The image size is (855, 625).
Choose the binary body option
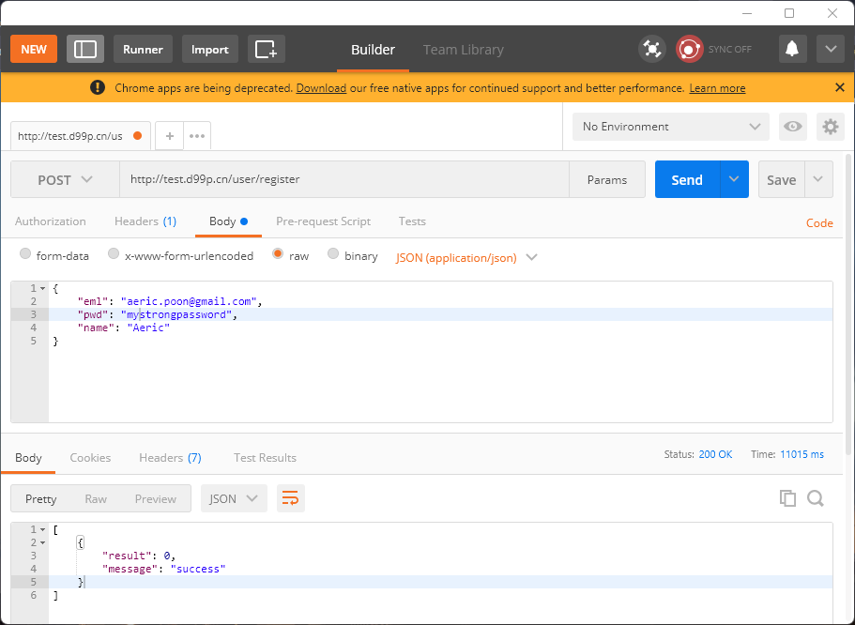333,254
